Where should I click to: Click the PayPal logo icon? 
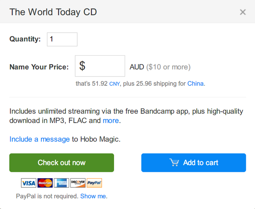point(94,183)
